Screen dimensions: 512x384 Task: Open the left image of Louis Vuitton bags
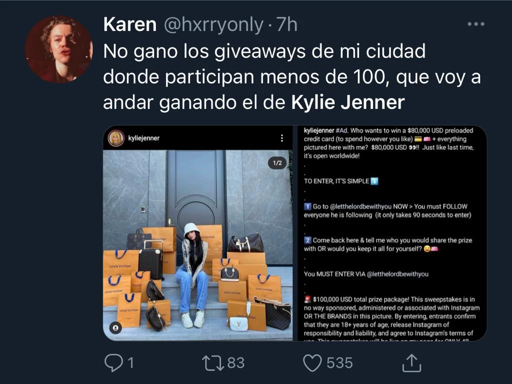pyautogui.click(x=198, y=233)
